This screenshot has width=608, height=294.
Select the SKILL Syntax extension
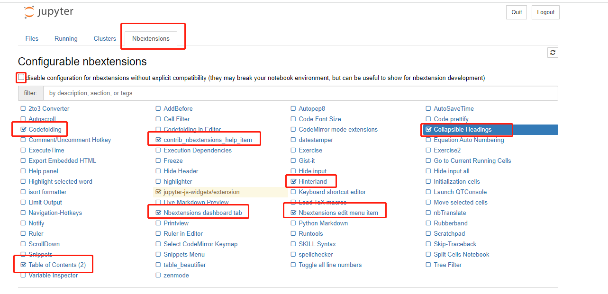click(317, 244)
